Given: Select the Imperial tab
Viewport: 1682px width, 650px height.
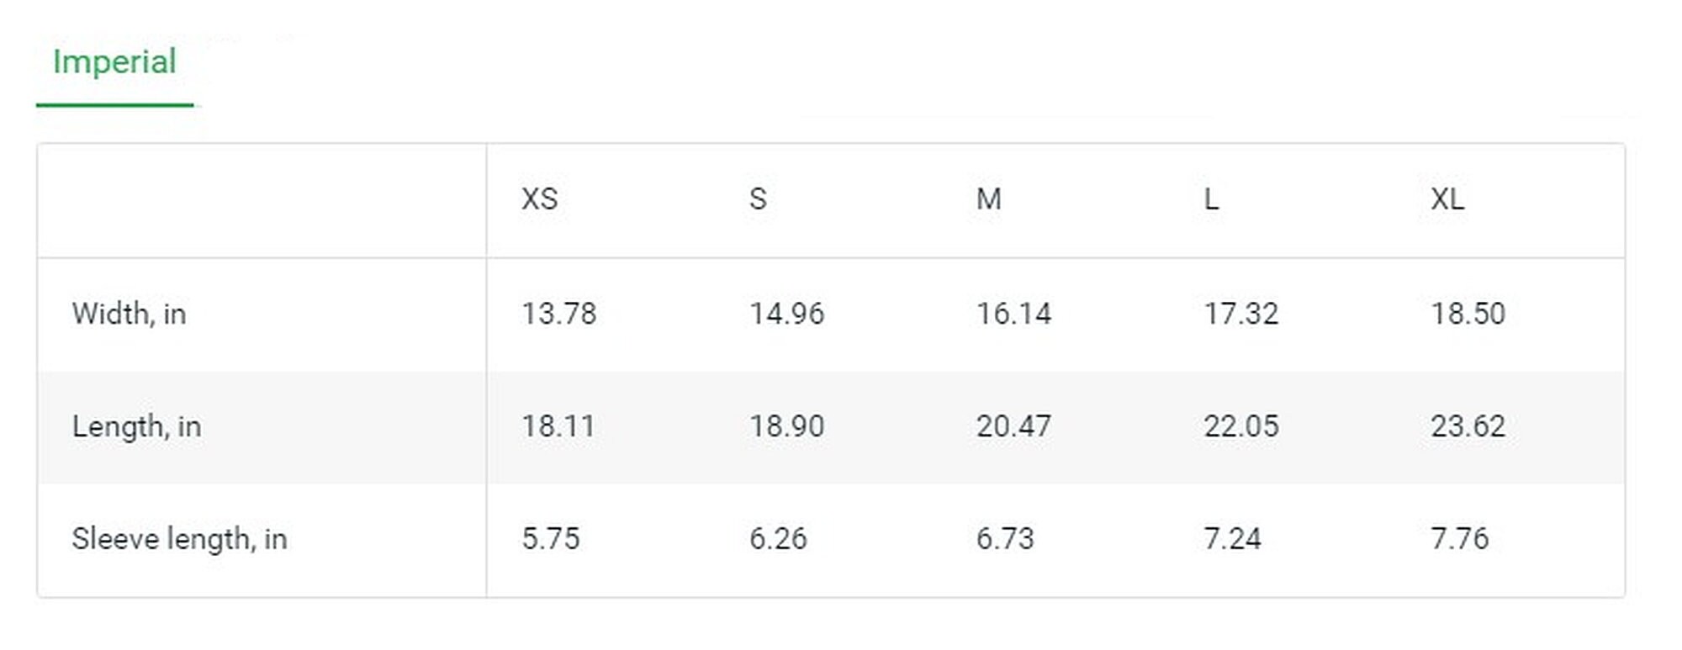Looking at the screenshot, I should point(114,63).
